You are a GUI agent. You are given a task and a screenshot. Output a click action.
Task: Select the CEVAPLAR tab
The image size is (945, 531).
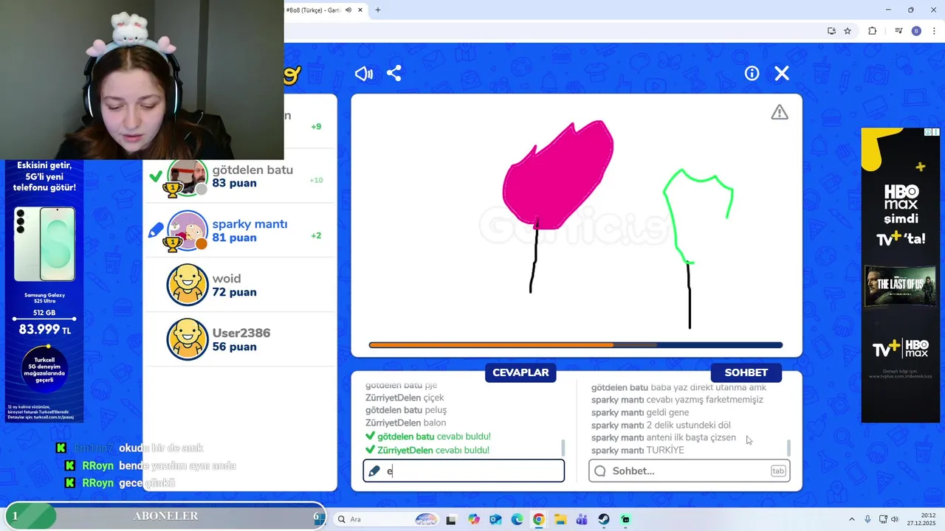click(520, 372)
